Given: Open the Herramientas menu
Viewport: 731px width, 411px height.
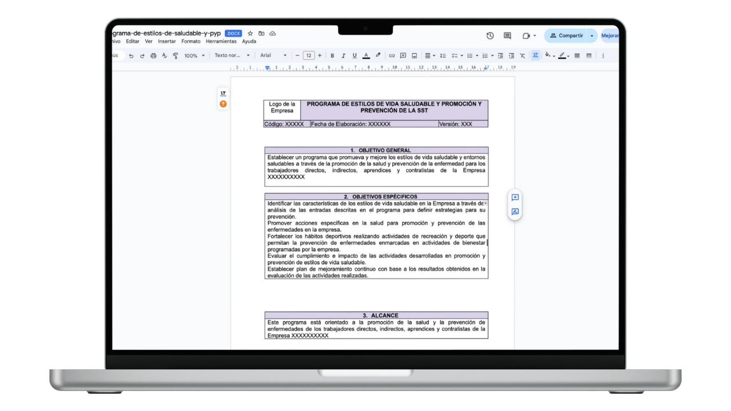Looking at the screenshot, I should pos(221,41).
